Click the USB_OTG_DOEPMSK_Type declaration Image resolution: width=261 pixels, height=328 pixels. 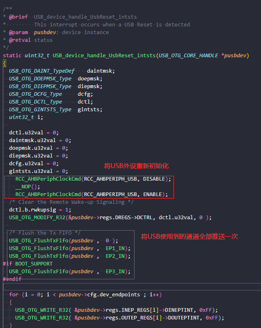(56, 79)
